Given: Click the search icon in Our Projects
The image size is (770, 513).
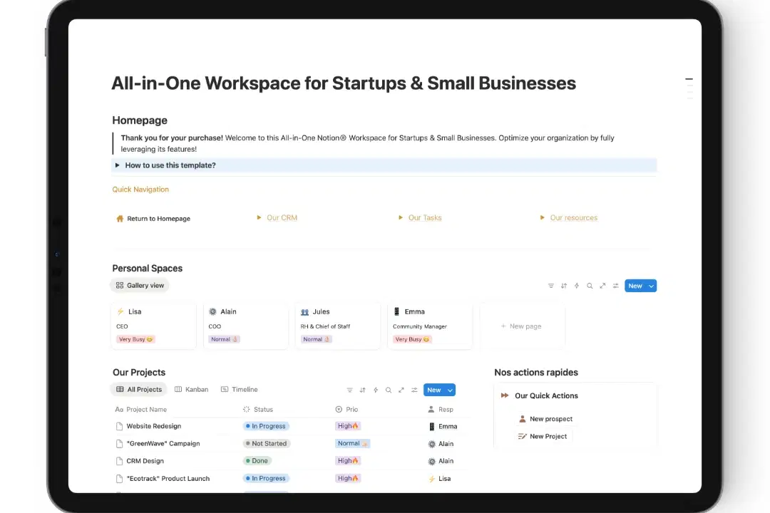Looking at the screenshot, I should click(389, 390).
